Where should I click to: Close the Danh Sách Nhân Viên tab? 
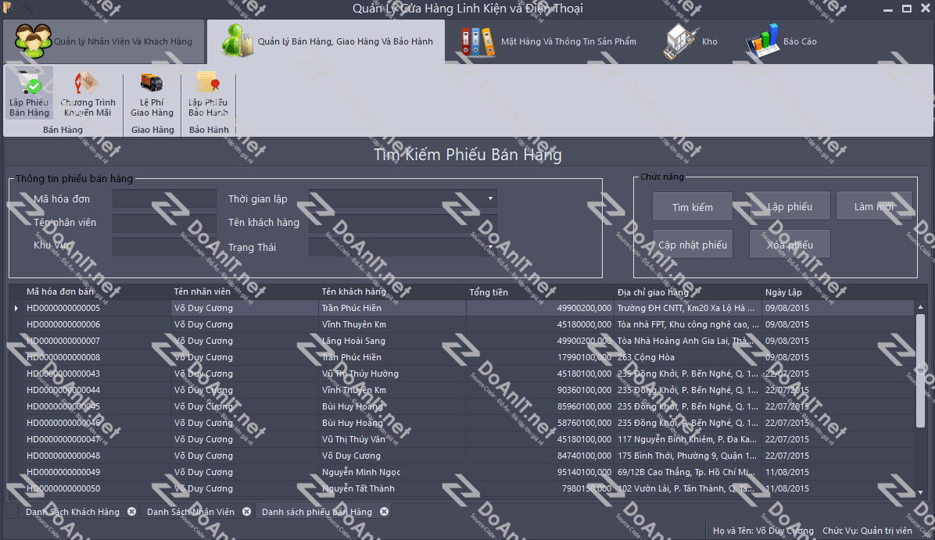click(246, 512)
